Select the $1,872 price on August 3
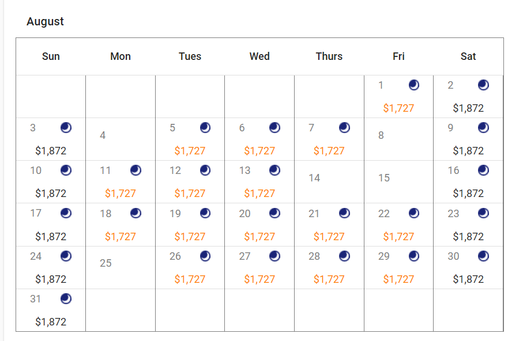Image resolution: width=508 pixels, height=341 pixels. pos(51,151)
